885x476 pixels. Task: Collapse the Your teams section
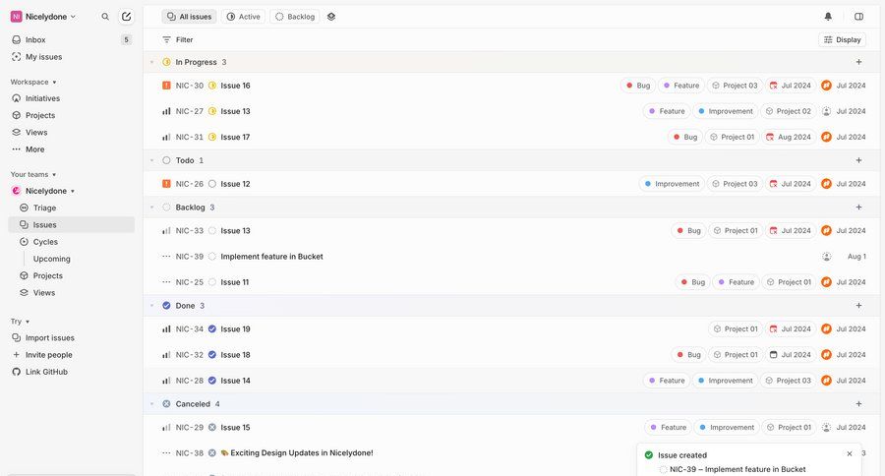click(33, 174)
